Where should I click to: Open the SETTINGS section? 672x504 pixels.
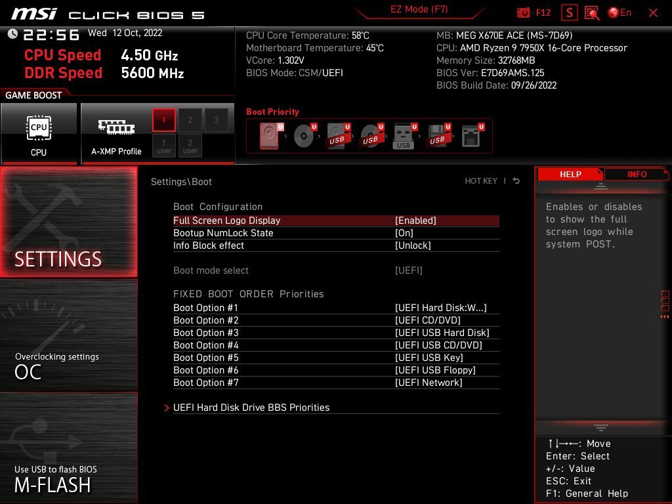pos(68,222)
